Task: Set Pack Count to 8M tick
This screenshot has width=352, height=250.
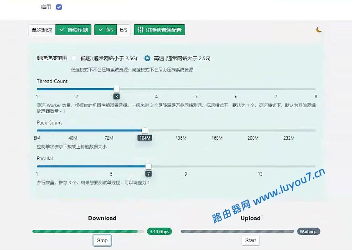Action: pyautogui.click(x=37, y=138)
